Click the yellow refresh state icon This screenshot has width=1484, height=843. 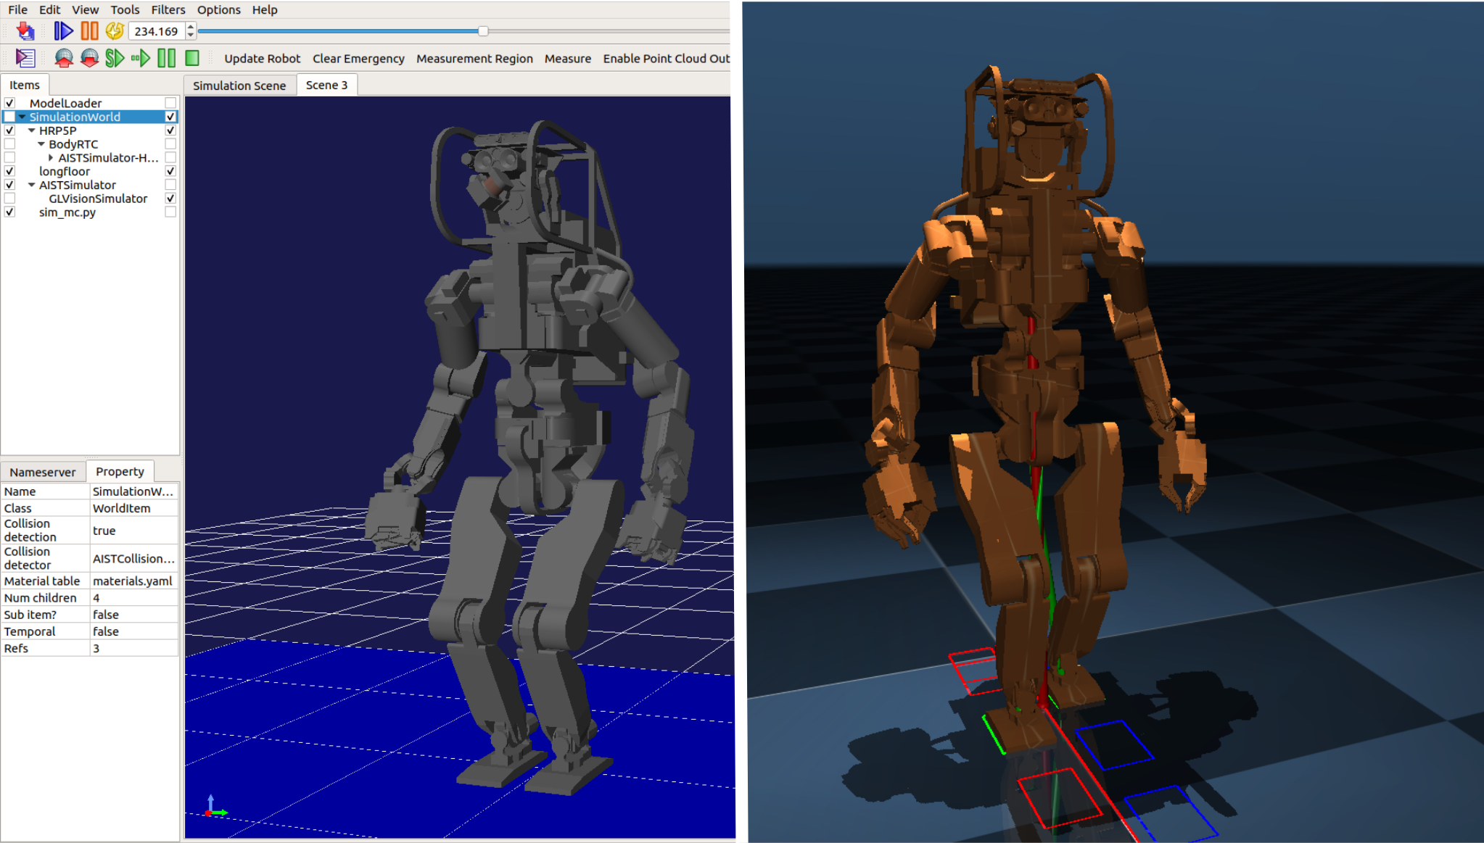click(x=115, y=30)
